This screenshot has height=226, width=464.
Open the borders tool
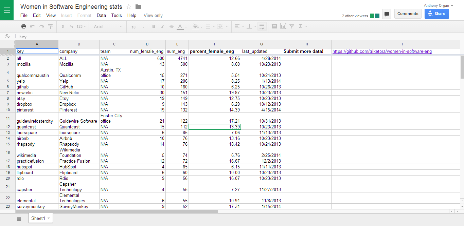(207, 26)
